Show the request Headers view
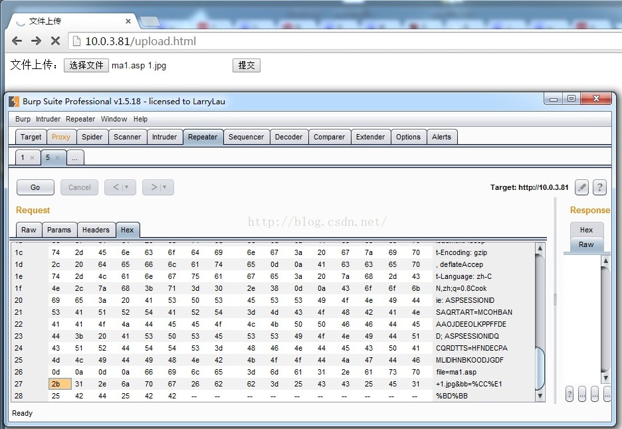 [96, 230]
